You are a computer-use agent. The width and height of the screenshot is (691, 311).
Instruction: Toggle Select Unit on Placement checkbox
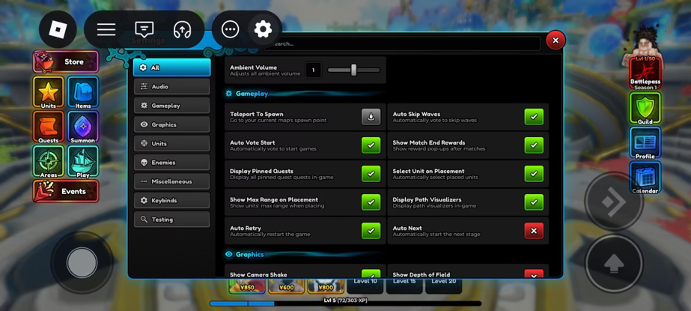pos(534,174)
